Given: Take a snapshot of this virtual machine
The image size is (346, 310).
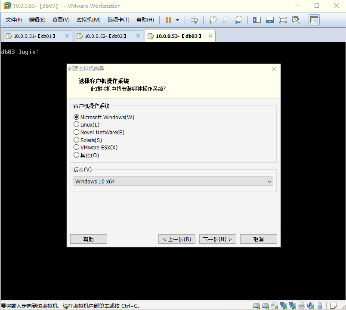Looking at the screenshot, I should point(213,20).
